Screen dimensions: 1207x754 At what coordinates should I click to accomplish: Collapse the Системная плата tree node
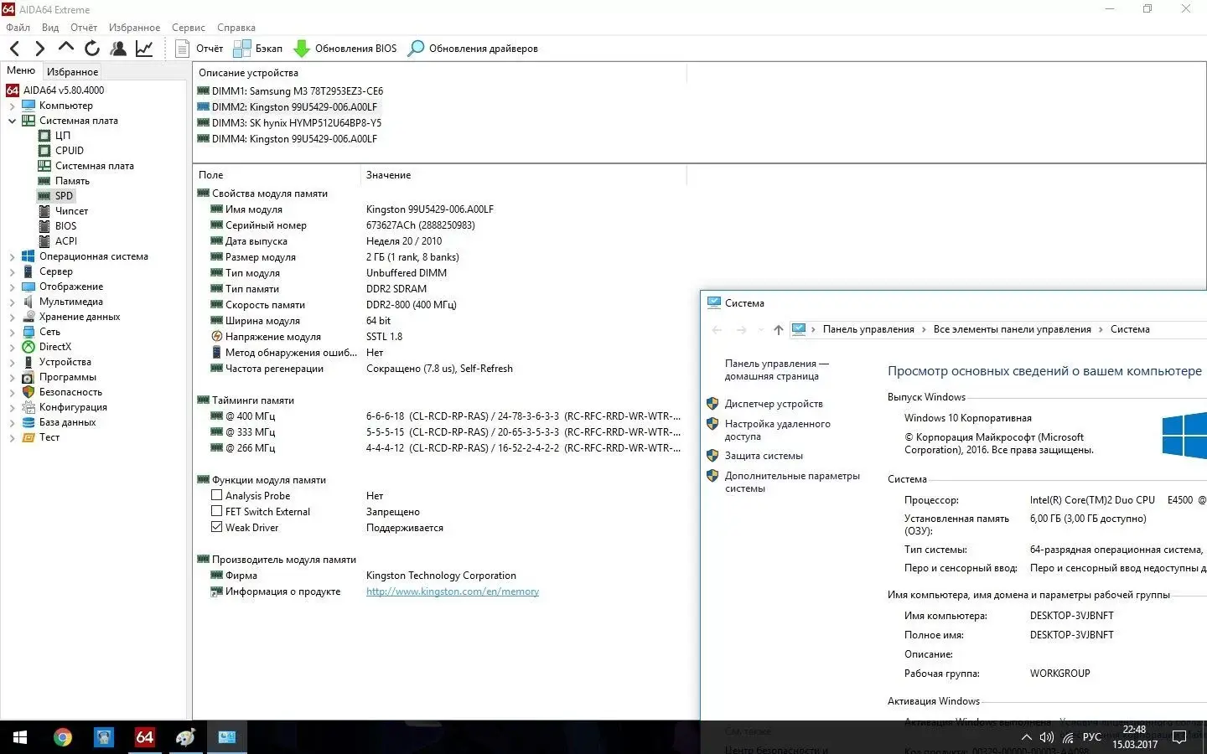(12, 121)
